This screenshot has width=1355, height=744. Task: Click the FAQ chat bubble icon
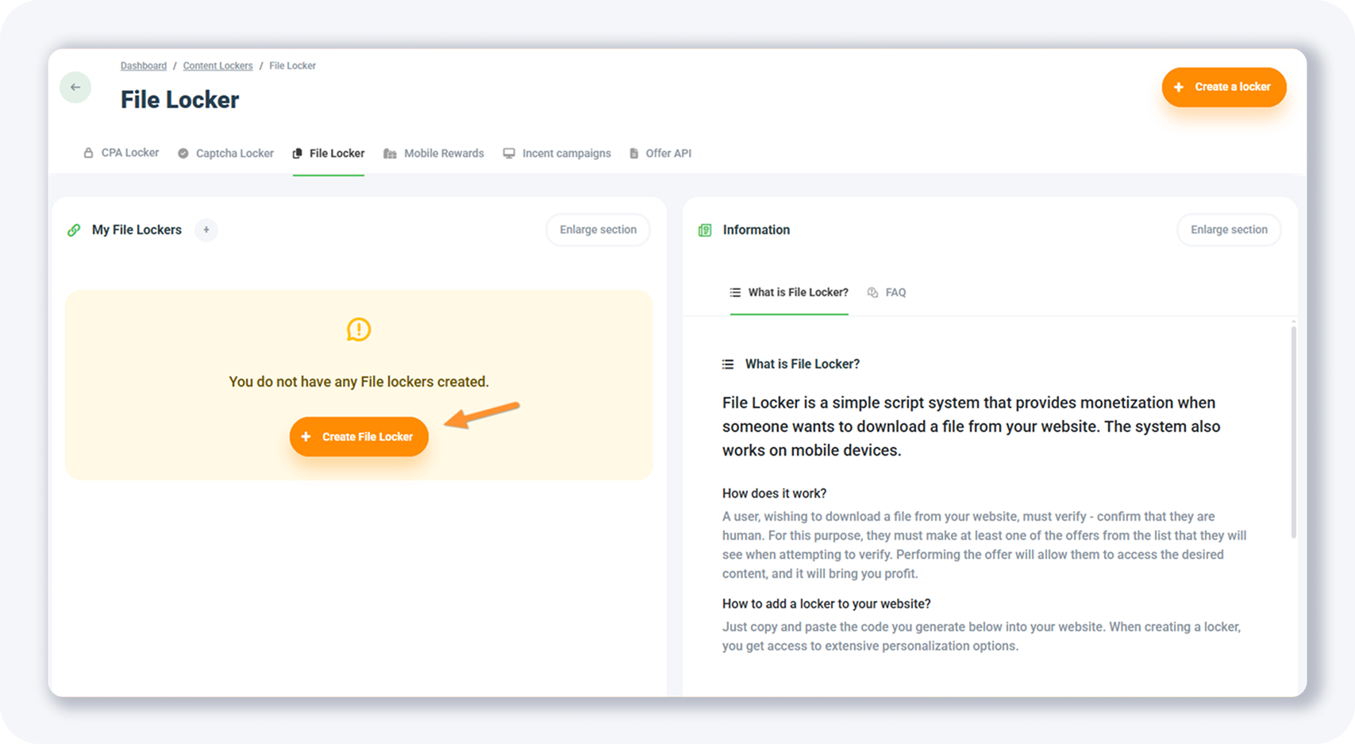point(872,293)
